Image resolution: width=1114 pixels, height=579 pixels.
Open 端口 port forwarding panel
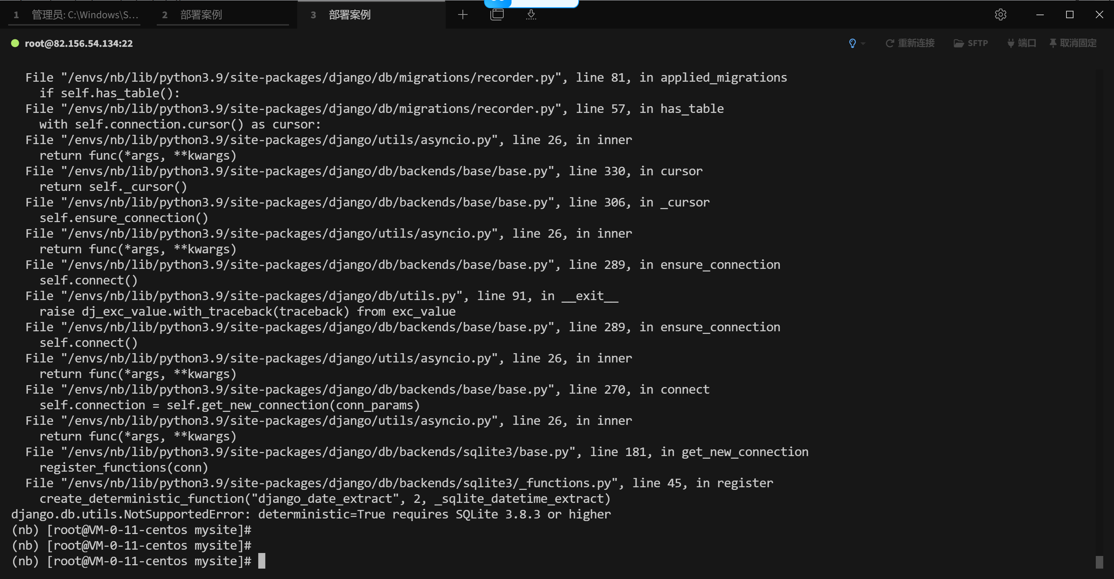coord(1022,43)
